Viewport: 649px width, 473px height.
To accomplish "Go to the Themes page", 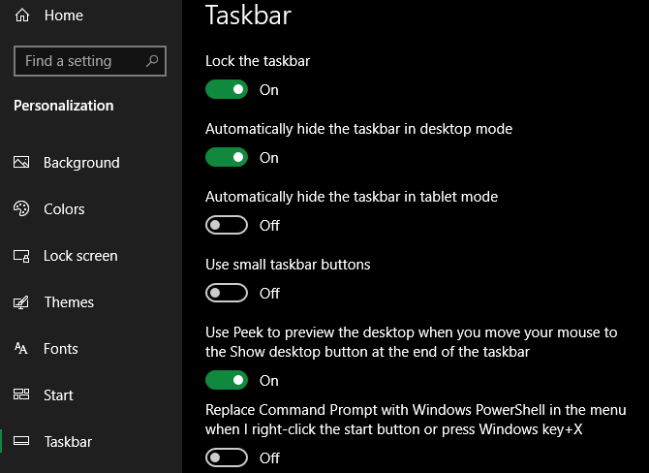I will click(69, 302).
